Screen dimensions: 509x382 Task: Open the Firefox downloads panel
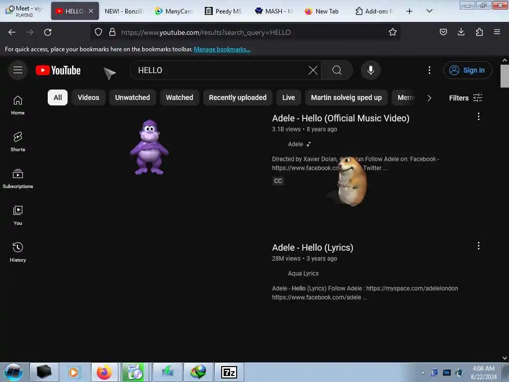pos(461,32)
